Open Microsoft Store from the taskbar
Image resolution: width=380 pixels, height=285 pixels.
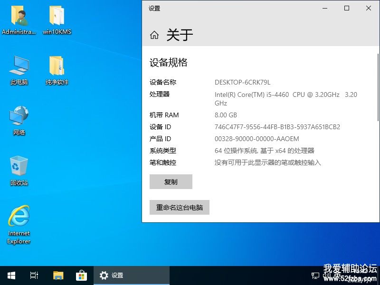click(x=81, y=275)
